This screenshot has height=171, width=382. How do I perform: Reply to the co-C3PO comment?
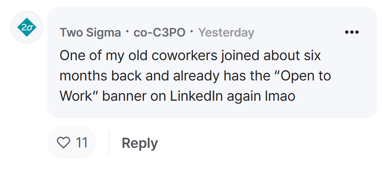coord(140,143)
